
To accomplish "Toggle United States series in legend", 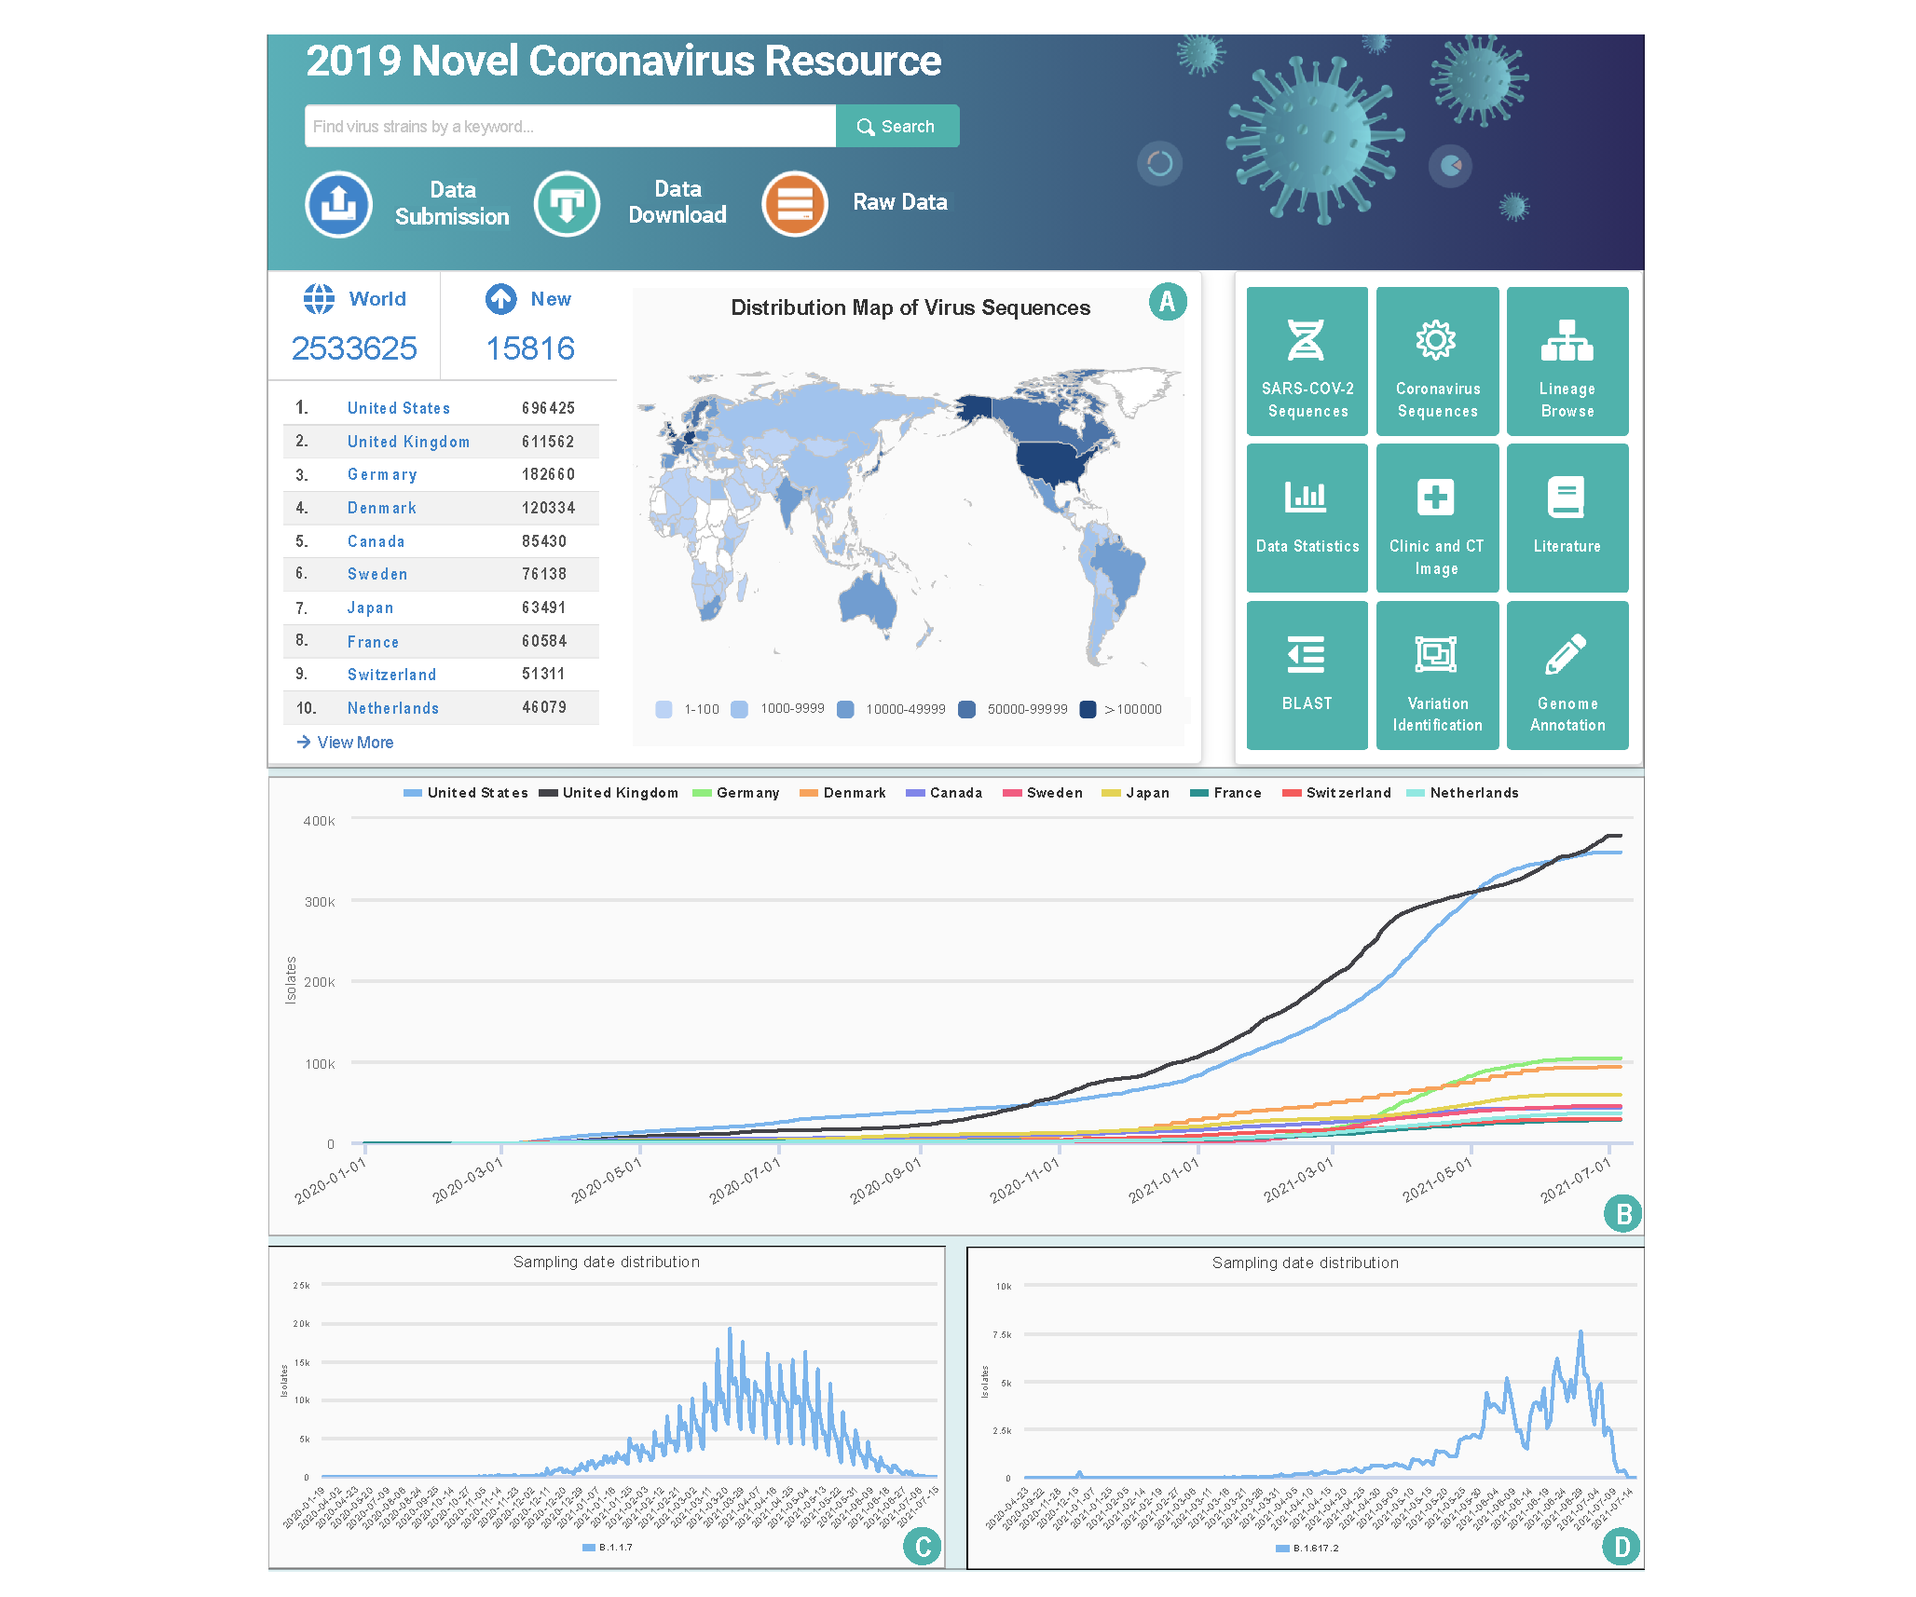I will tap(465, 793).
